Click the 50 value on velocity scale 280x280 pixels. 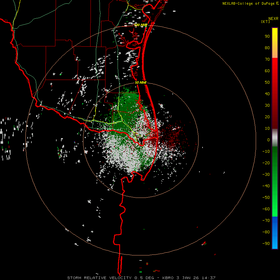(x=267, y=82)
